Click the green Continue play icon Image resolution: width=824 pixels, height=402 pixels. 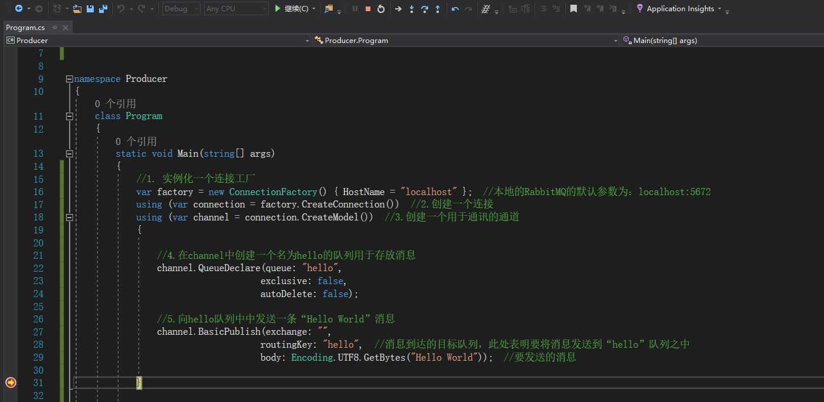coord(278,8)
